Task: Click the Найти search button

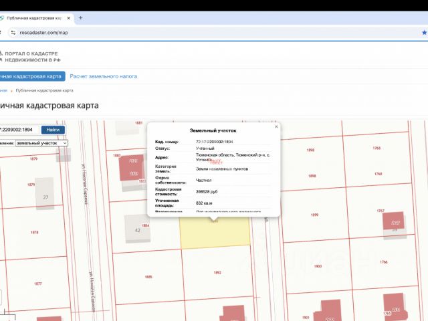Action: click(53, 130)
